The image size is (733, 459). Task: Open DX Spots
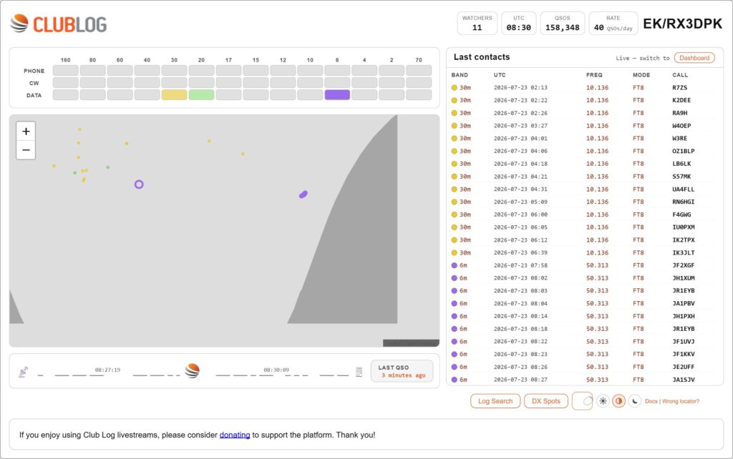click(x=545, y=401)
